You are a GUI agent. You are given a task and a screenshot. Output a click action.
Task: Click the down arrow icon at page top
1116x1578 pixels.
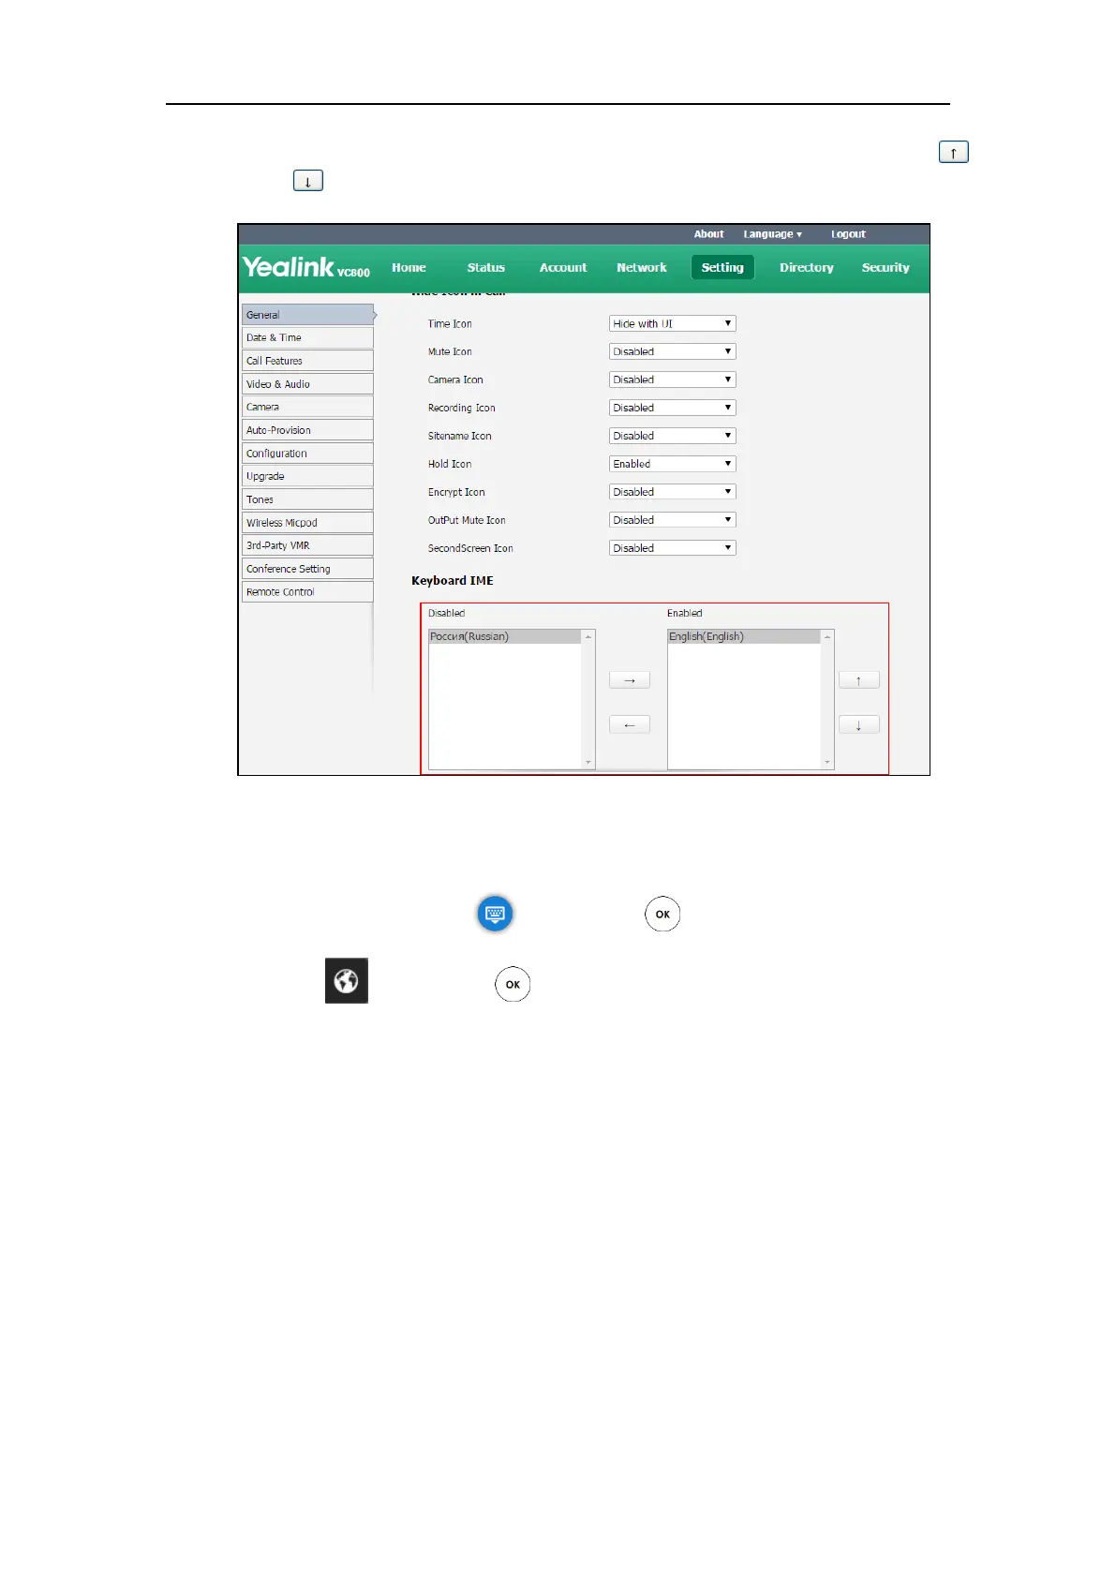(x=308, y=180)
